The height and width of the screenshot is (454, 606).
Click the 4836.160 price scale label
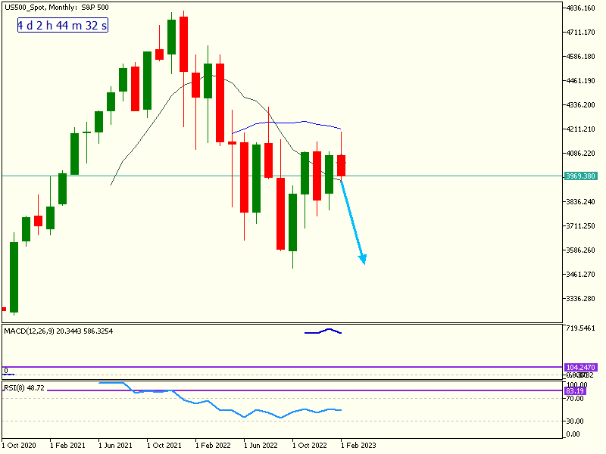pyautogui.click(x=580, y=8)
